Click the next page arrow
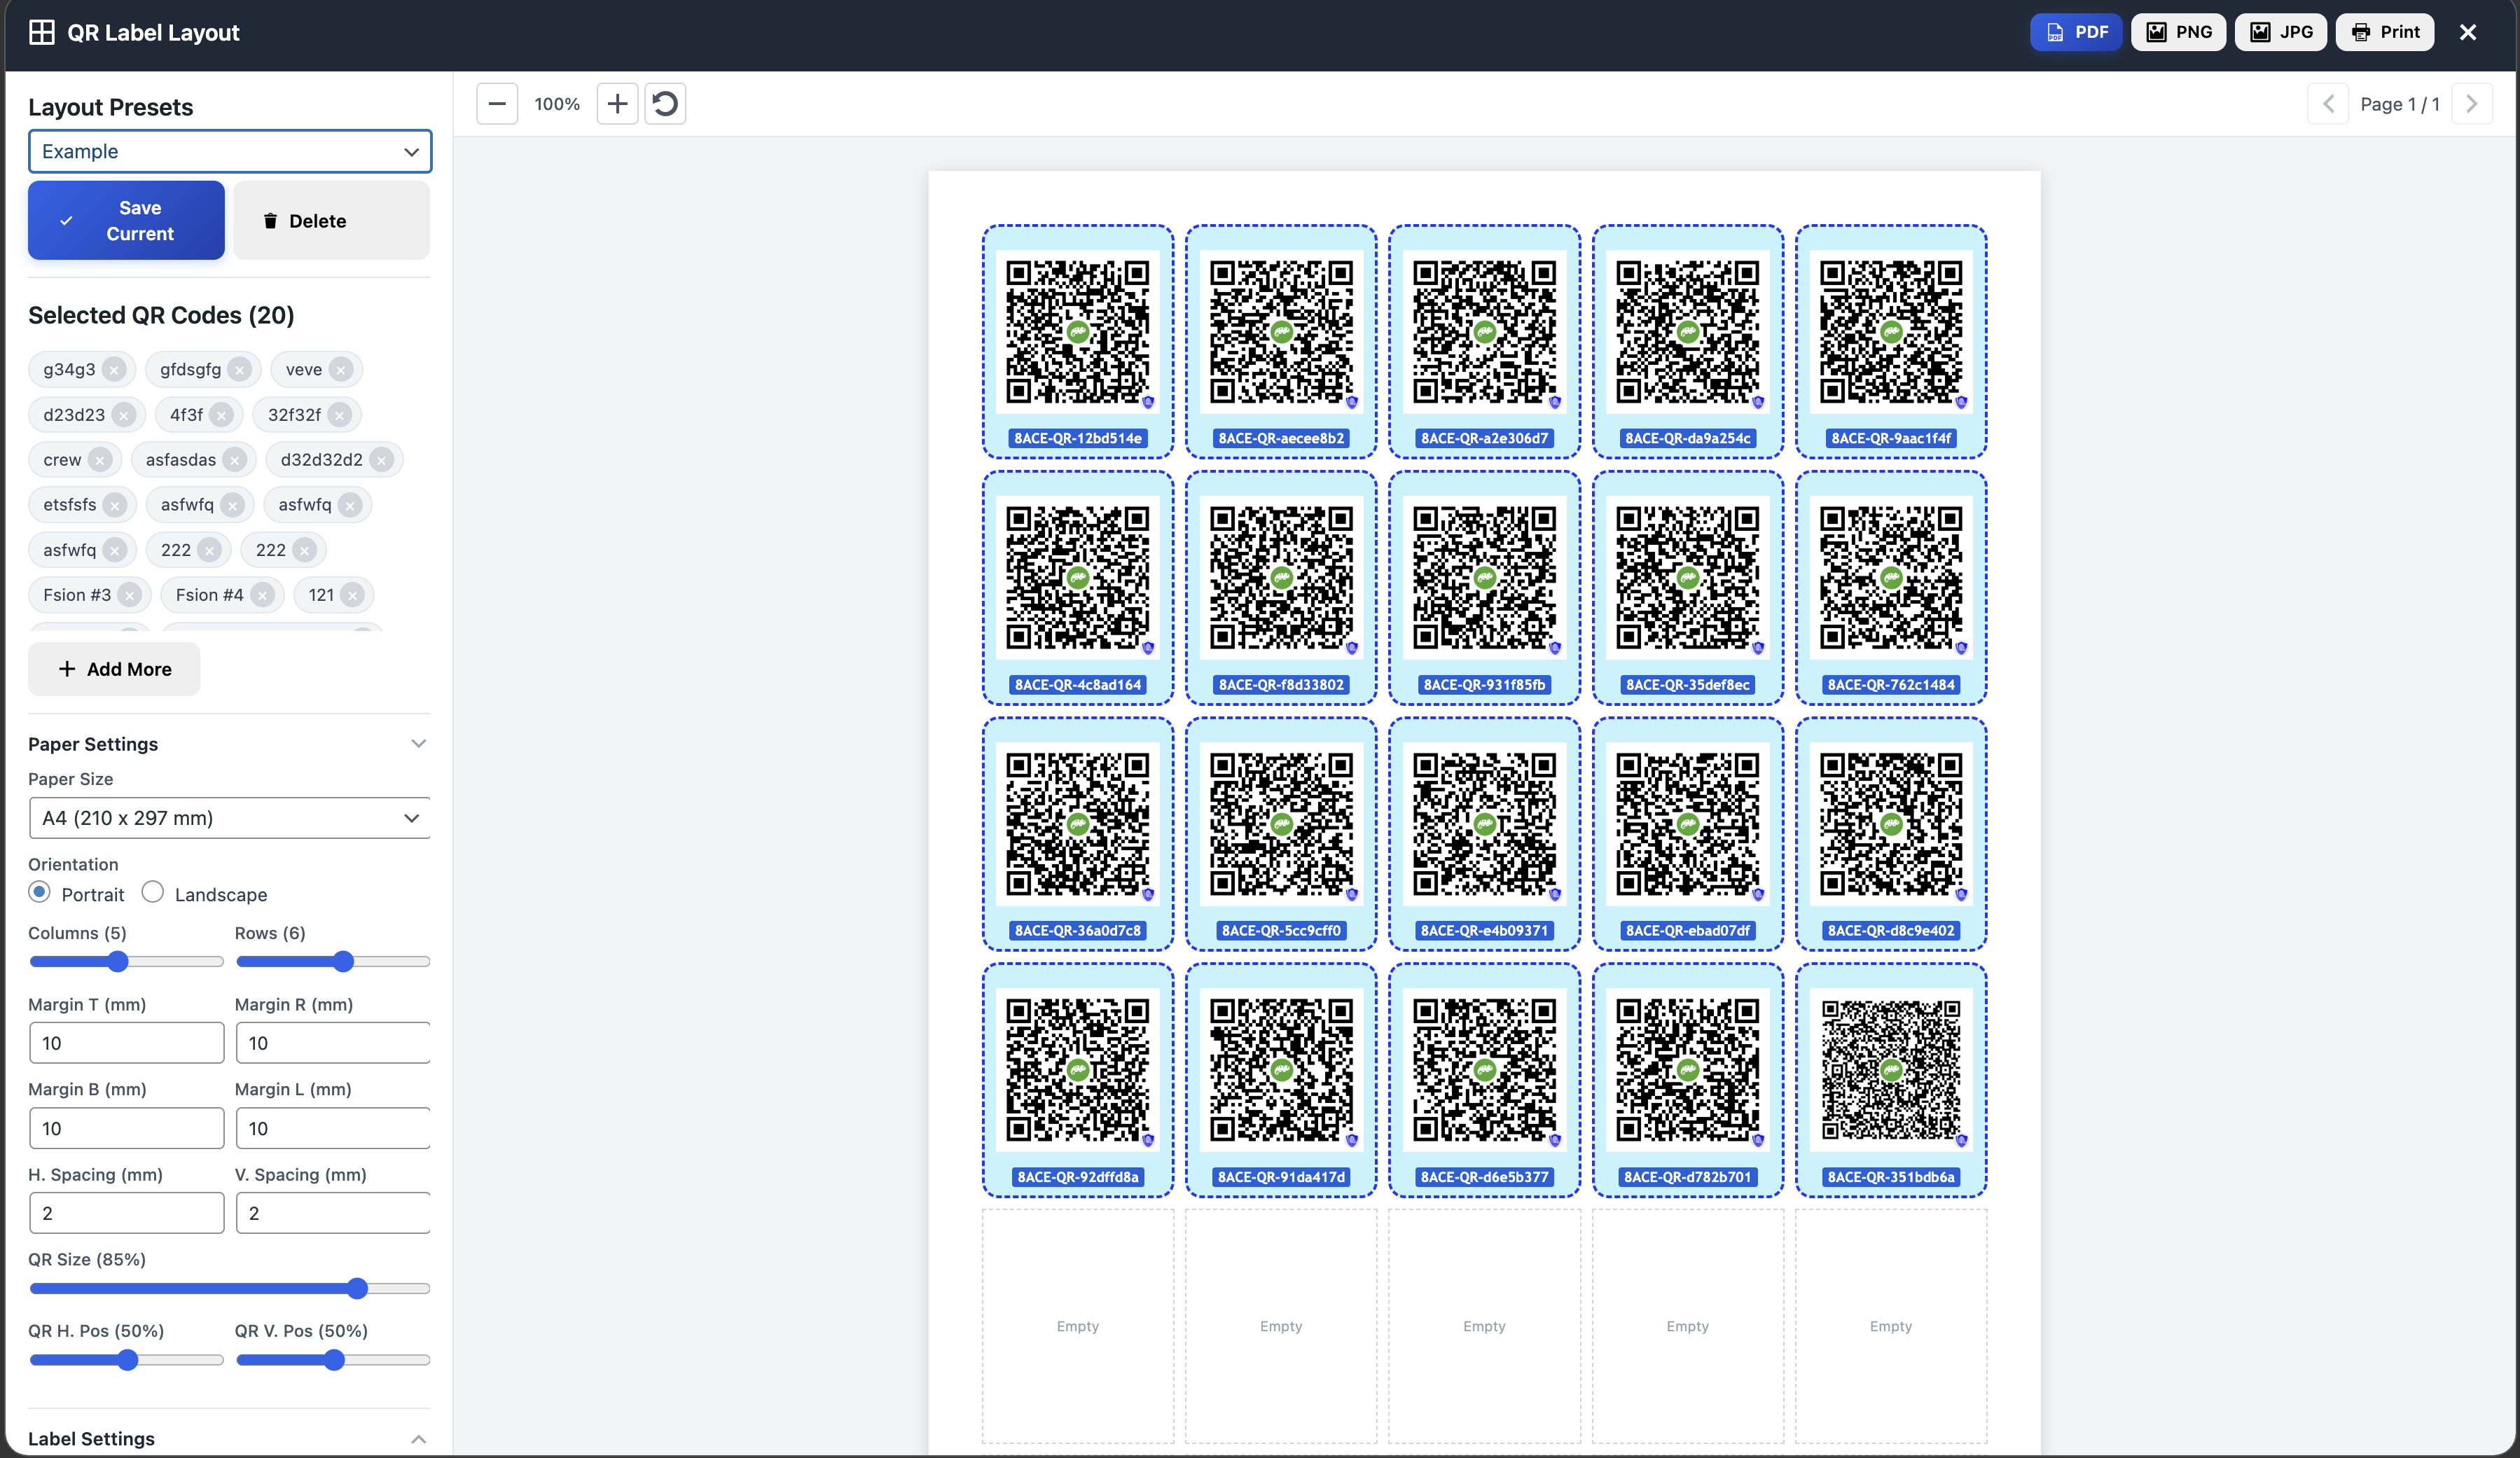This screenshot has height=1458, width=2520. pos(2472,103)
